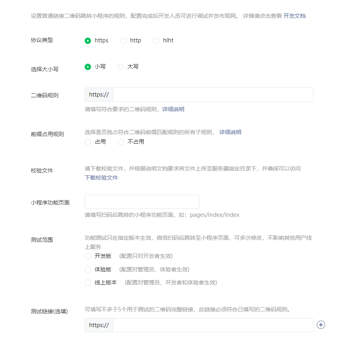
Task: Choose 不占用 prefix option
Action: 121,142
